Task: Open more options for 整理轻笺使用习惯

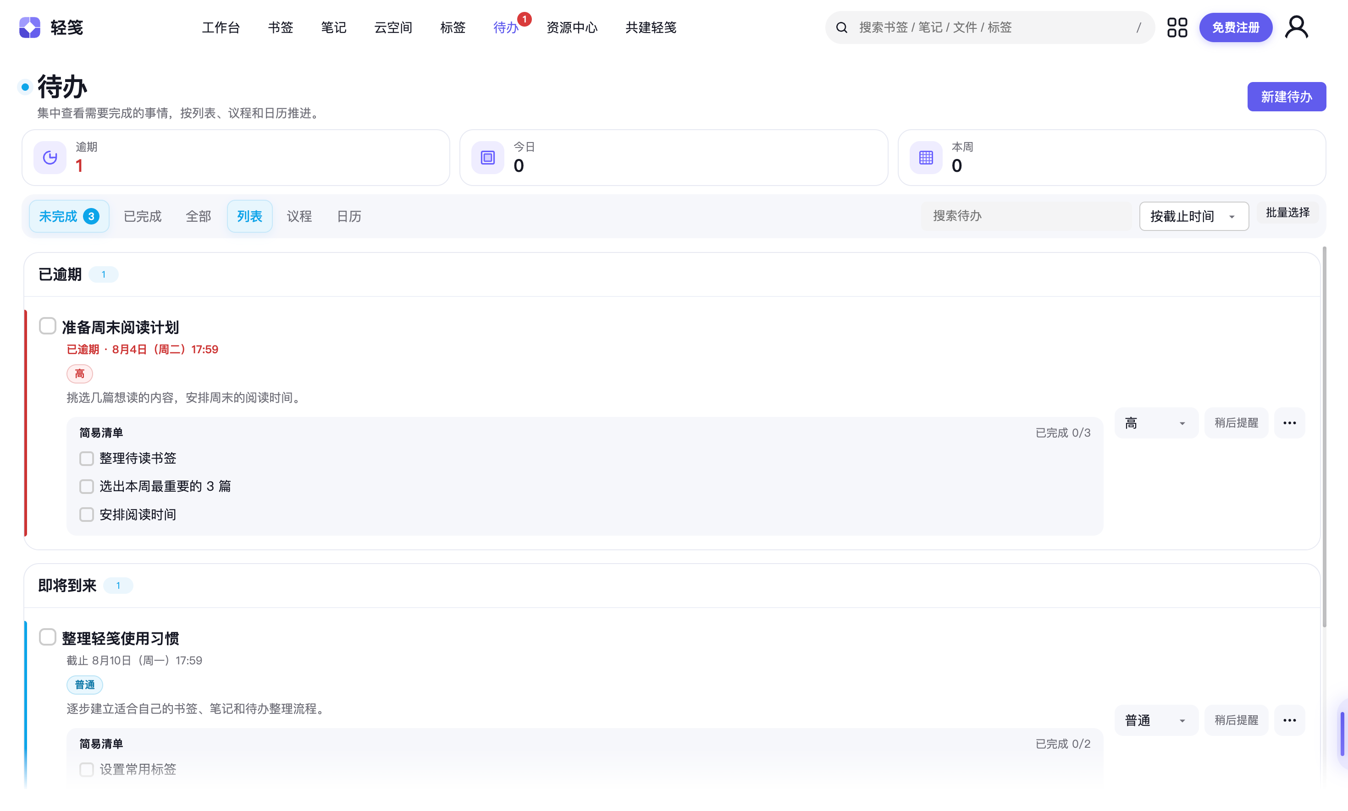Action: 1289,720
